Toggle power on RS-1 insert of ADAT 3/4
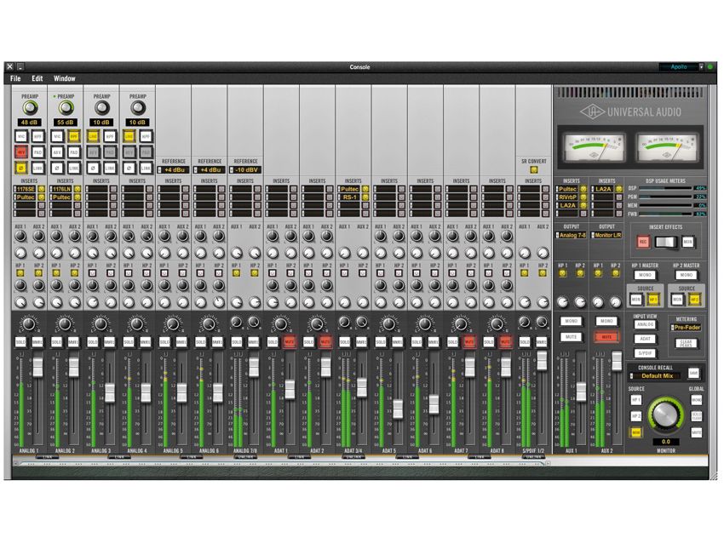Image resolution: width=724 pixels, height=543 pixels. [x=365, y=197]
